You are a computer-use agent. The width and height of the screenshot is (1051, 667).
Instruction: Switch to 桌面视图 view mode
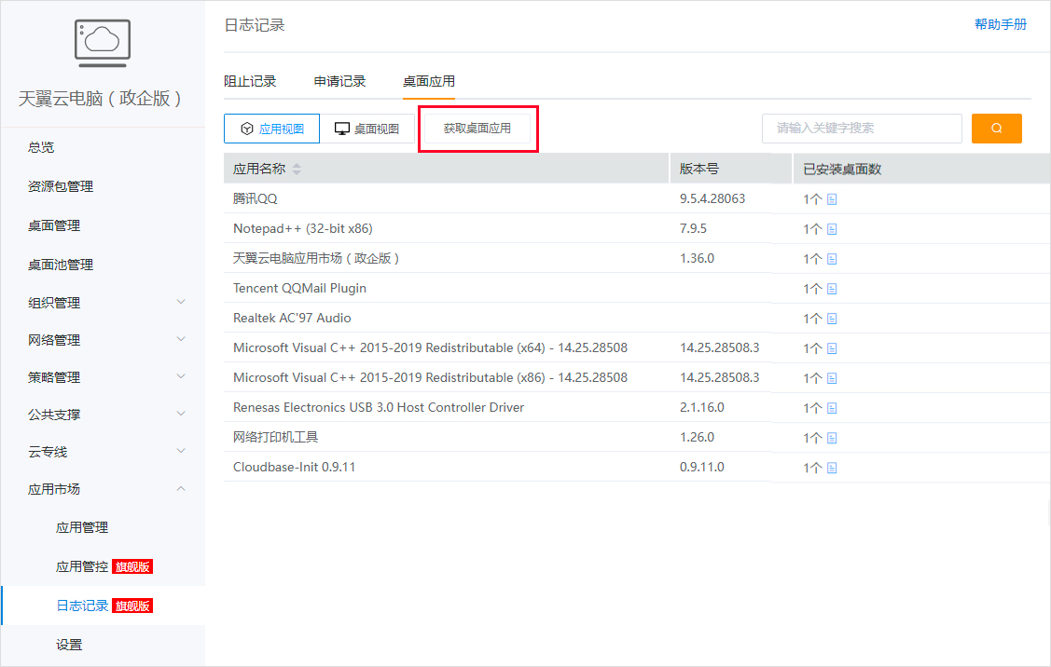point(366,129)
